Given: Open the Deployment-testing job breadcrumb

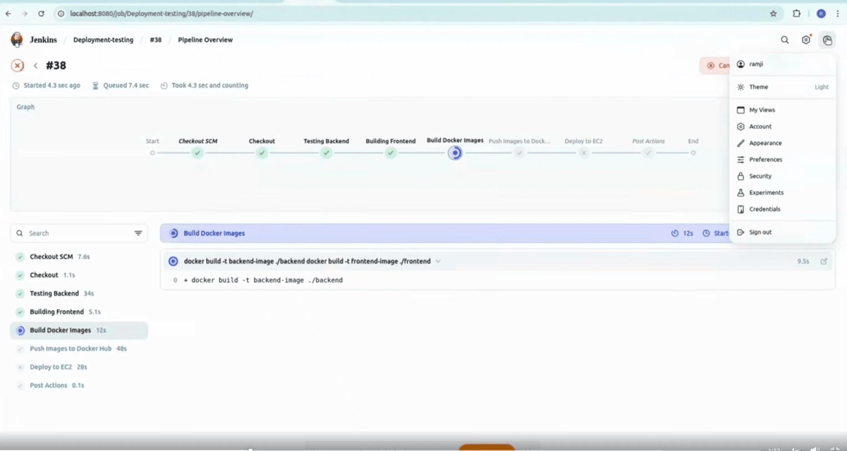Looking at the screenshot, I should pyautogui.click(x=103, y=40).
